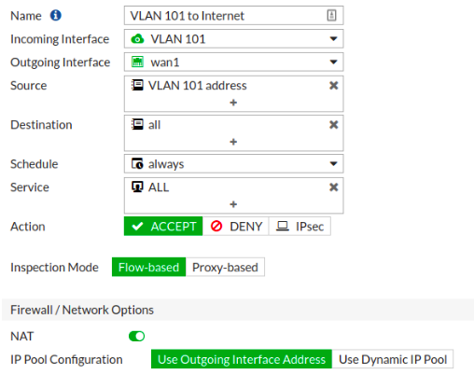The width and height of the screenshot is (474, 374).
Task: Remove VLAN 101 address from Source
Action: click(x=334, y=86)
